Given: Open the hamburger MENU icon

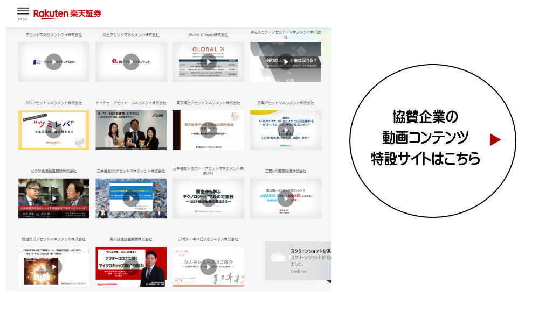Looking at the screenshot, I should pyautogui.click(x=23, y=13).
